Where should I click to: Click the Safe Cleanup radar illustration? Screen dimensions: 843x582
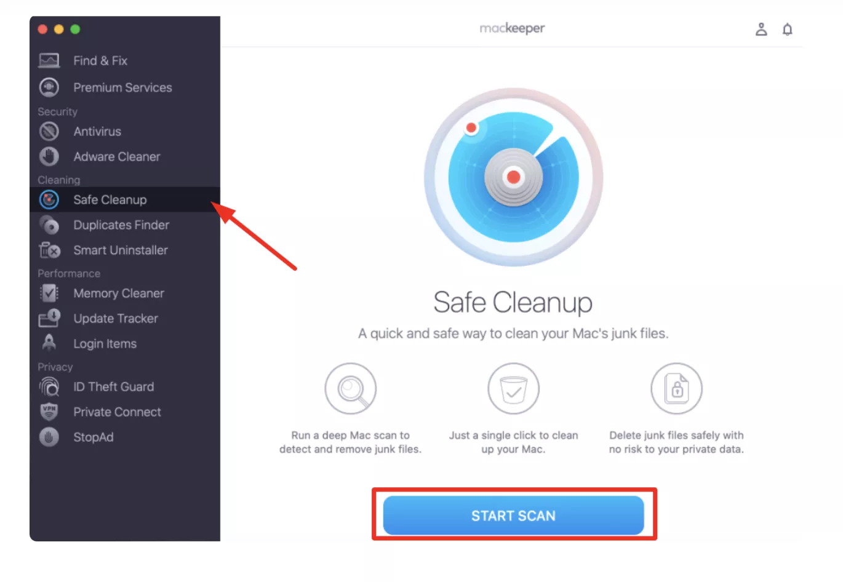click(x=513, y=177)
